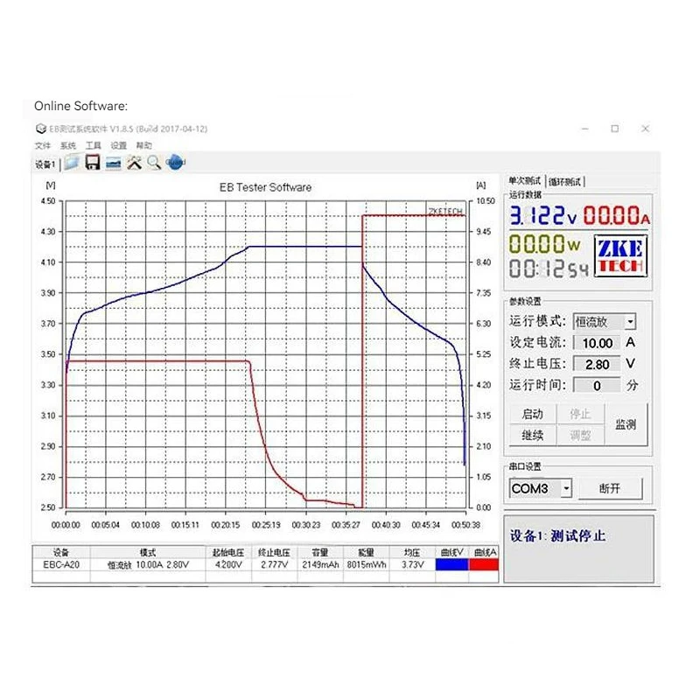Viewport: 700px width, 700px height.
Task: Click the magnifying glass toolbar icon
Action: coord(154,163)
